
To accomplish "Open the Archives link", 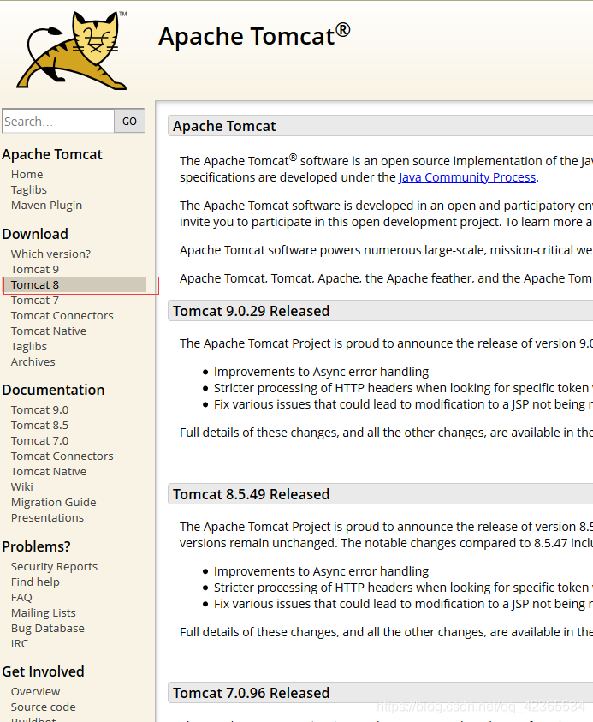I will 33,362.
